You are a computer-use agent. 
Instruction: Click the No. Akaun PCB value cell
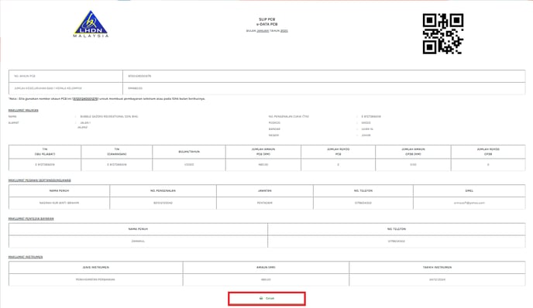click(x=324, y=76)
